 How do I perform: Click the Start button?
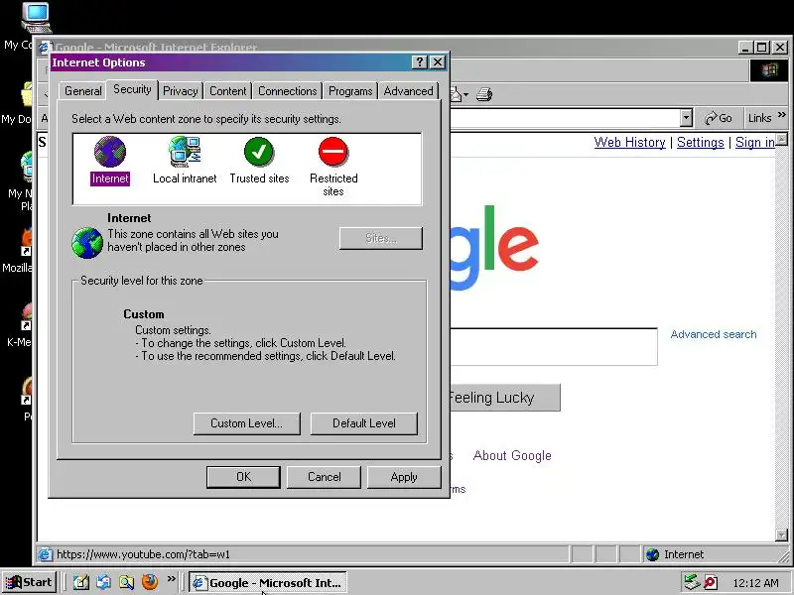tap(29, 582)
